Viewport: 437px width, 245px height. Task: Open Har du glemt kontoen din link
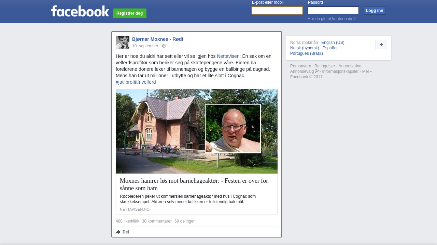pos(332,19)
